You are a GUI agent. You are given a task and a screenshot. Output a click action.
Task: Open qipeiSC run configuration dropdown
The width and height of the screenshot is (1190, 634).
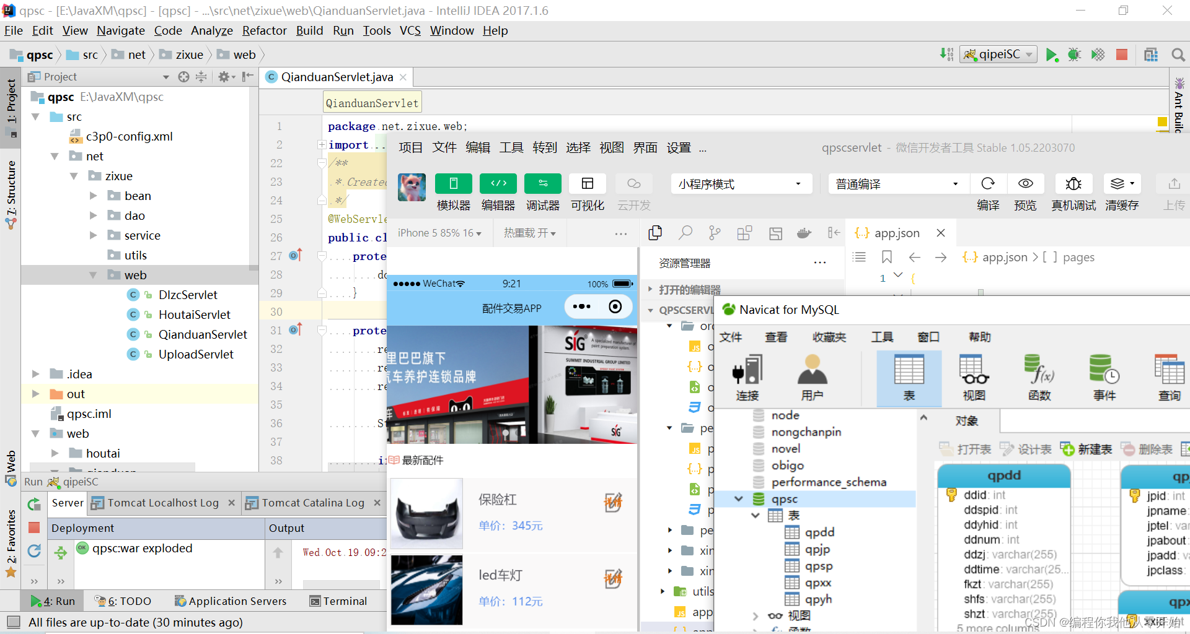click(998, 54)
